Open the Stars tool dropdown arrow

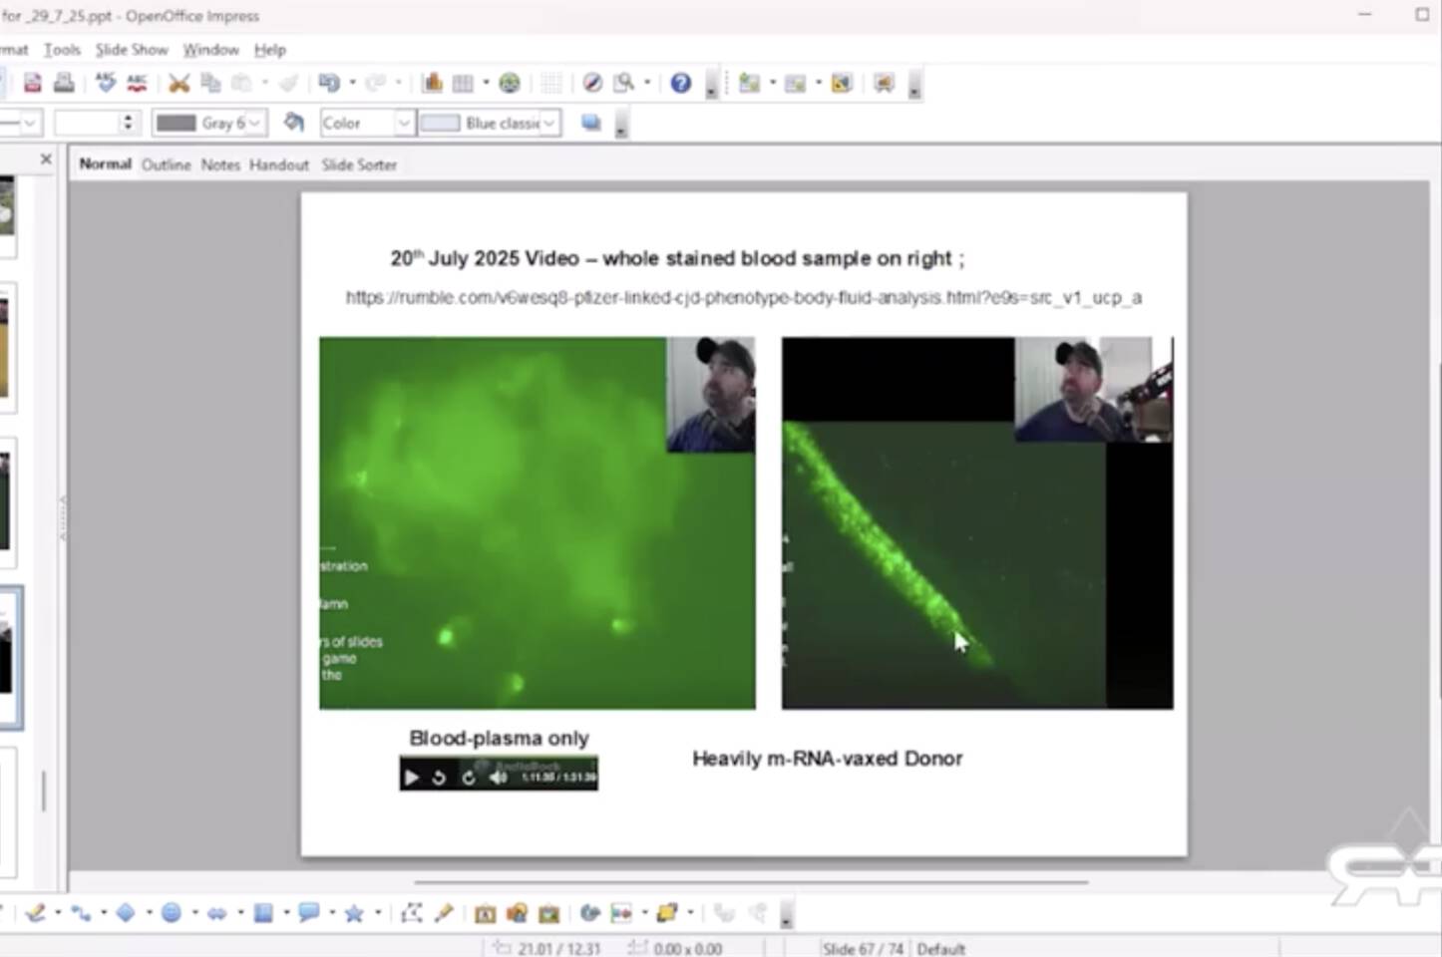pyautogui.click(x=378, y=912)
